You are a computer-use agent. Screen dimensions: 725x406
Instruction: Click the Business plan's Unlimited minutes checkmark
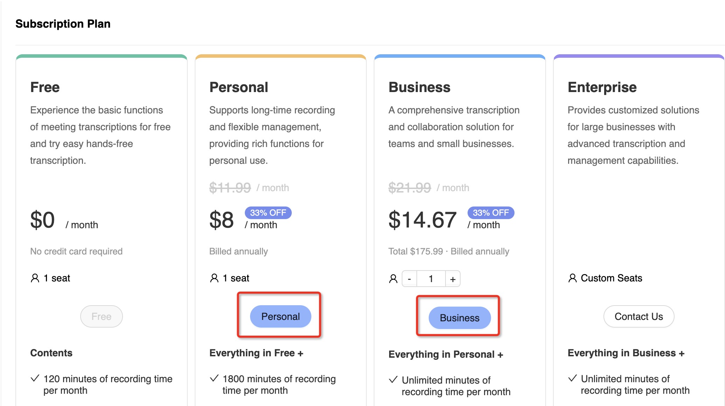393,380
